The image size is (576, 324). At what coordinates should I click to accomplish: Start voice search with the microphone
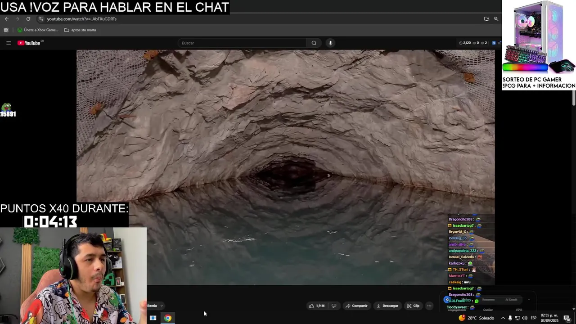pyautogui.click(x=330, y=43)
